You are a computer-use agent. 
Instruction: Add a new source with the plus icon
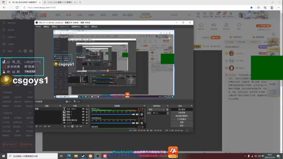point(65,126)
